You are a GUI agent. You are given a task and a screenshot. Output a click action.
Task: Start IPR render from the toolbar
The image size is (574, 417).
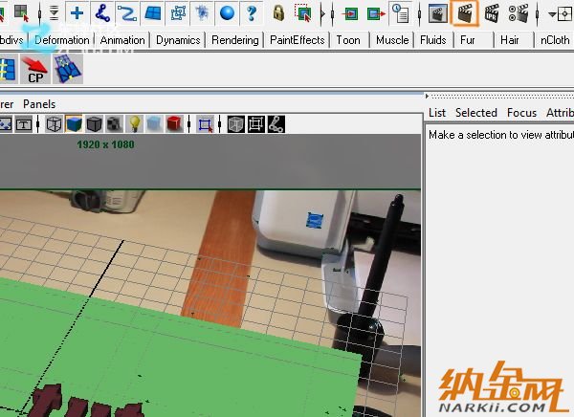492,13
